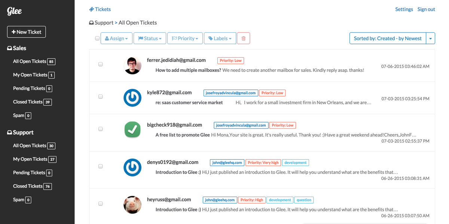449x224 pixels.
Task: Click development label on denys0192 ticket
Action: (296, 163)
